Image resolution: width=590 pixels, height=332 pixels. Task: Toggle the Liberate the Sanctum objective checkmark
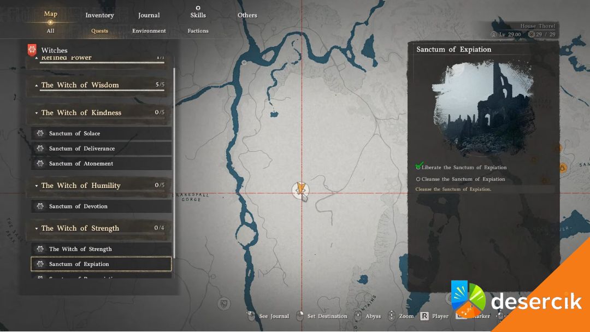[419, 167]
